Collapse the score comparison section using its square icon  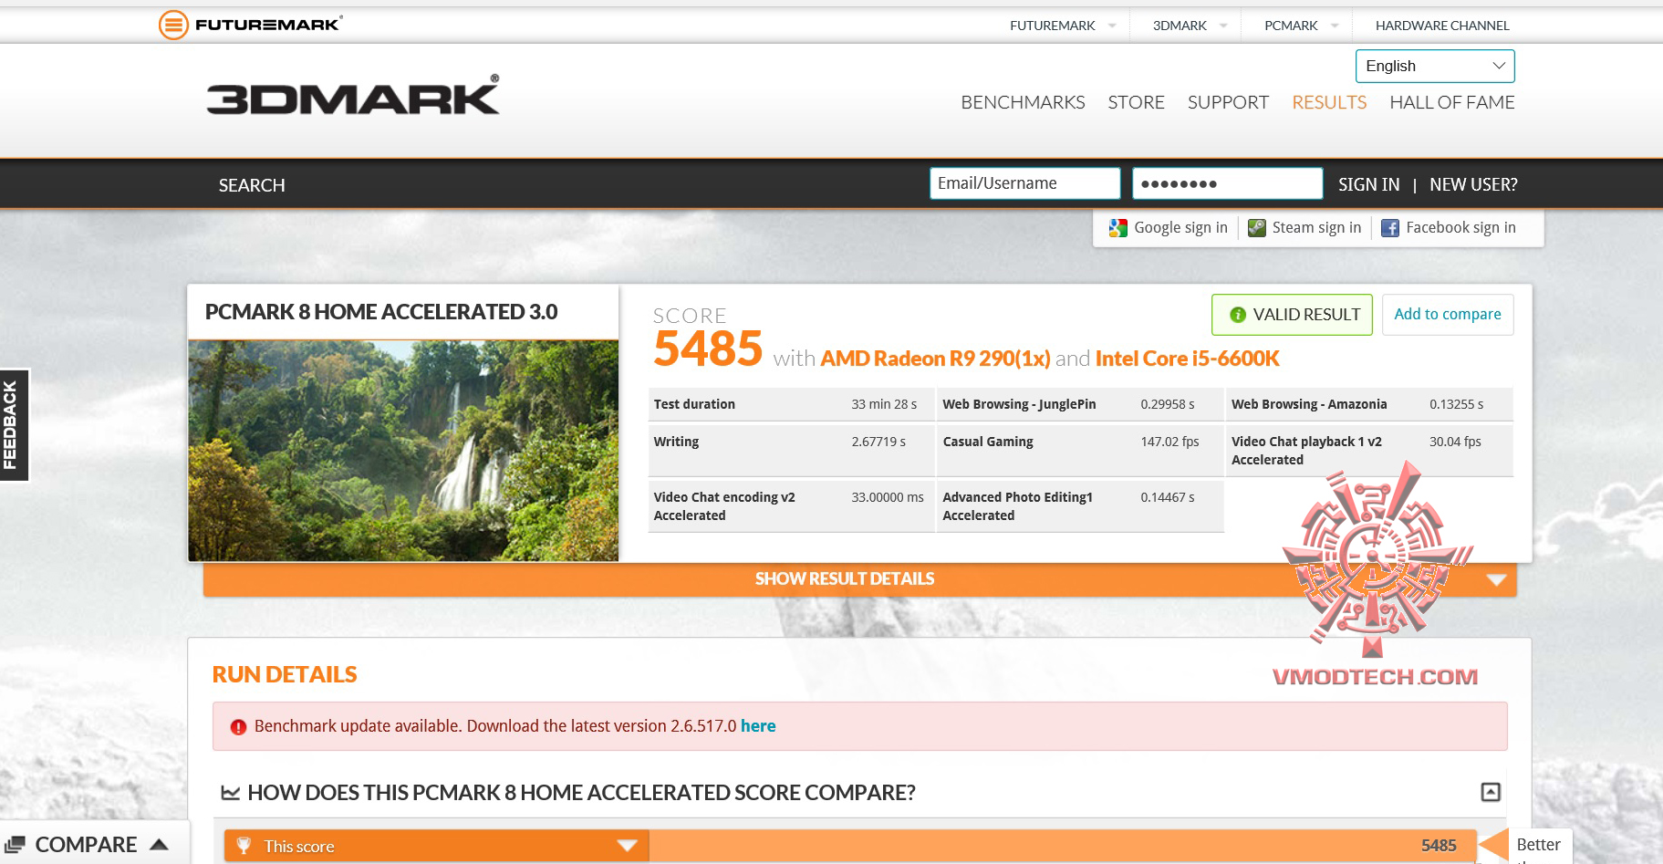1490,792
